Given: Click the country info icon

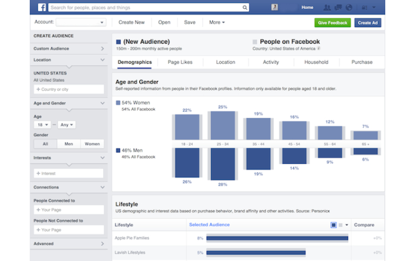Looking at the screenshot, I should tap(319, 49).
